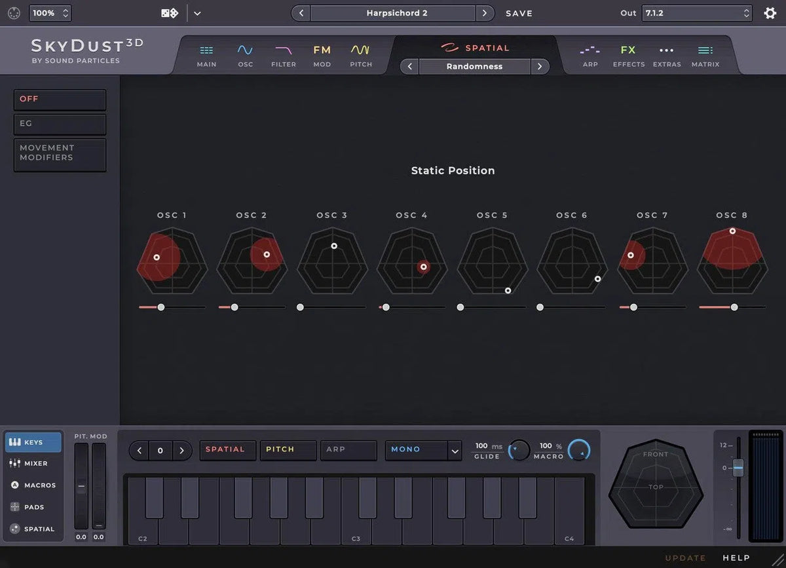Screen dimensions: 786x568
Task: Select the MACROS sidebar panel
Action: point(33,485)
